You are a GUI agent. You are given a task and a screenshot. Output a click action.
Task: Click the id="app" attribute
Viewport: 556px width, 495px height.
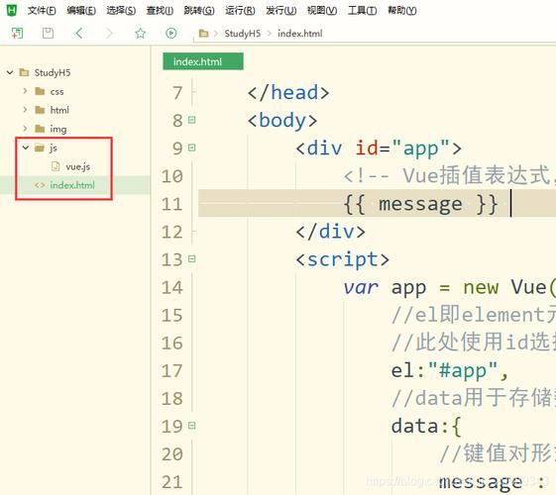(x=402, y=148)
